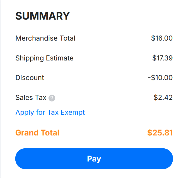
Task: Select the -$10.00 discount amount
Action: click(x=160, y=78)
